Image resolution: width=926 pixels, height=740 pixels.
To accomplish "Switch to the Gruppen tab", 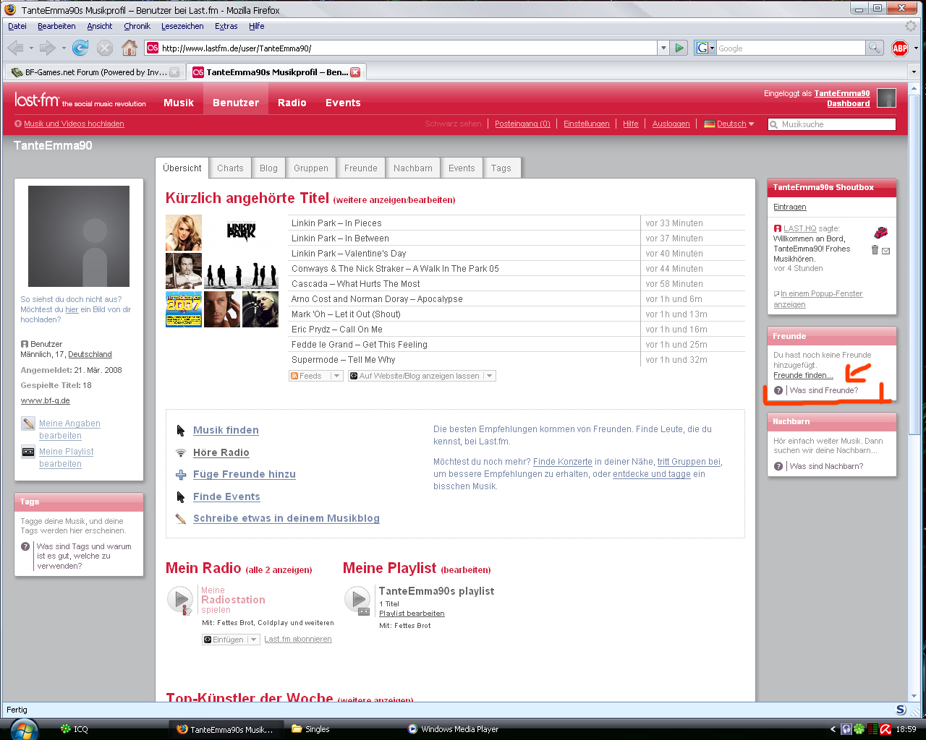I will click(x=311, y=168).
